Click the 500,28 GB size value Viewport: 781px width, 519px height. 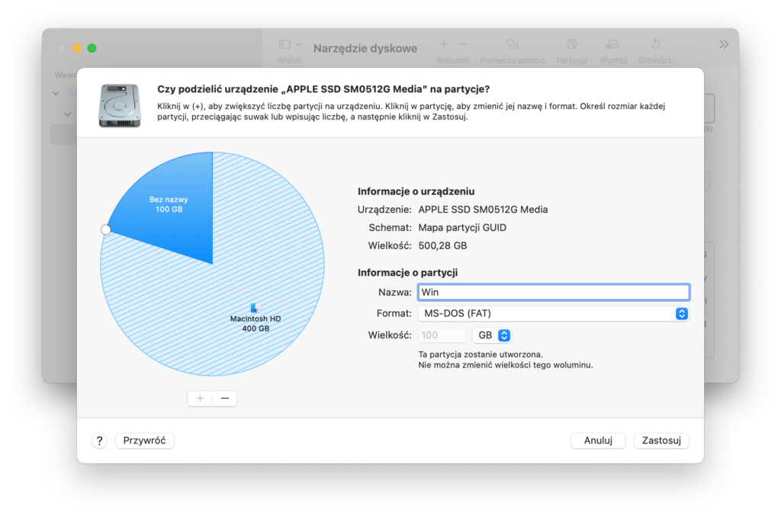[x=442, y=245]
